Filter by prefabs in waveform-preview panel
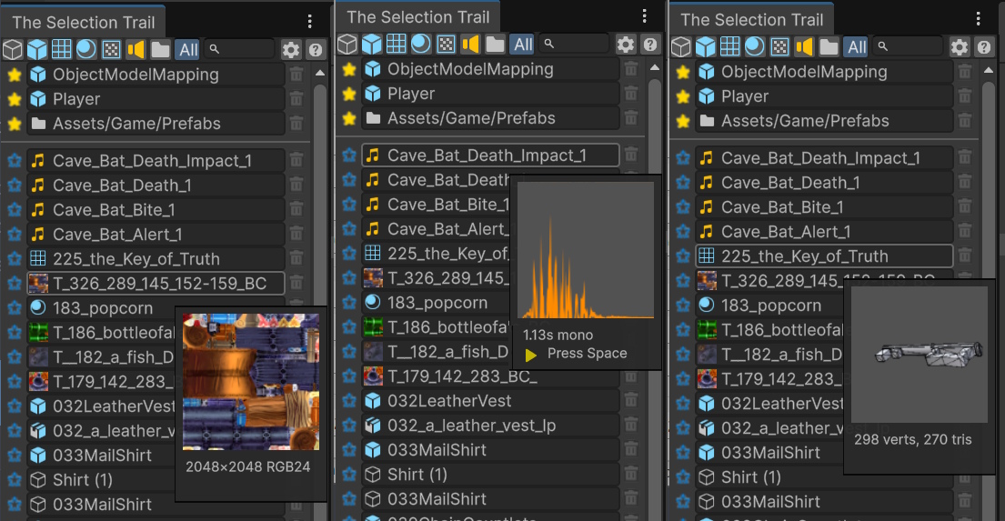Viewport: 1005px width, 521px height. (x=372, y=45)
